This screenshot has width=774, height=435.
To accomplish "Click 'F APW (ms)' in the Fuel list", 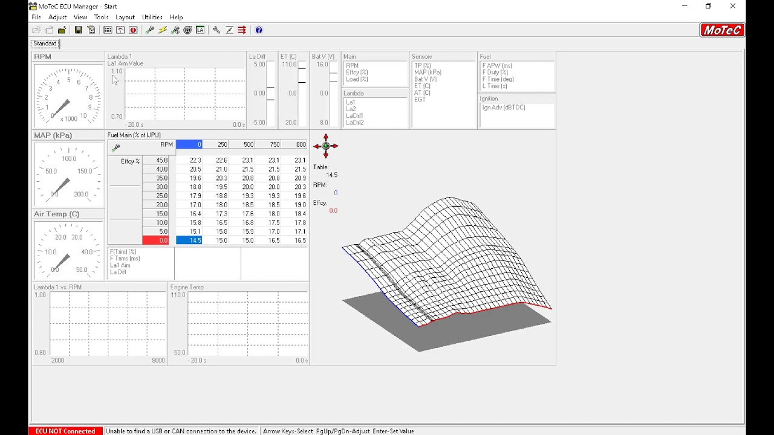I will click(497, 65).
